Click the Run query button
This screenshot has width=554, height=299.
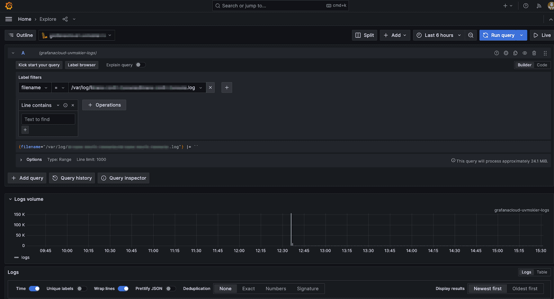(x=499, y=35)
